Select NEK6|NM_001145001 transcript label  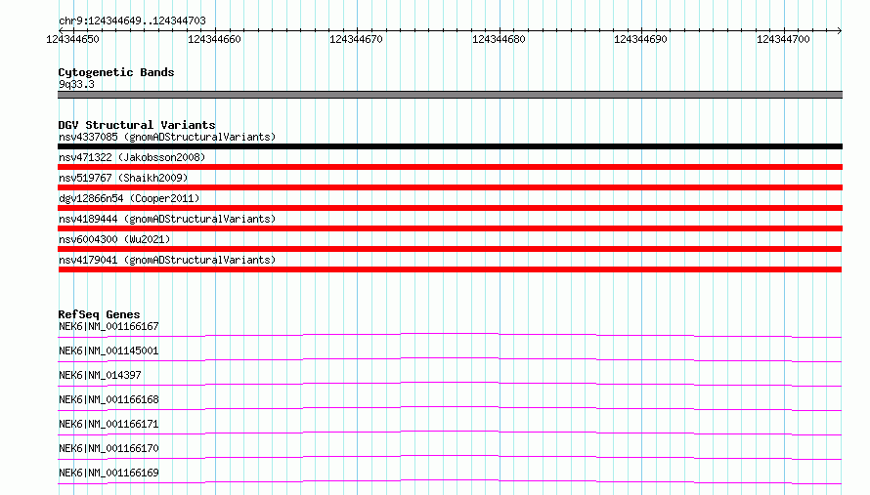click(109, 351)
